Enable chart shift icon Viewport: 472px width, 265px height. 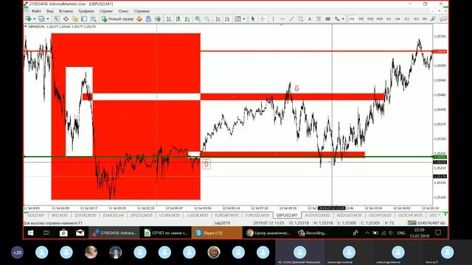(227, 19)
